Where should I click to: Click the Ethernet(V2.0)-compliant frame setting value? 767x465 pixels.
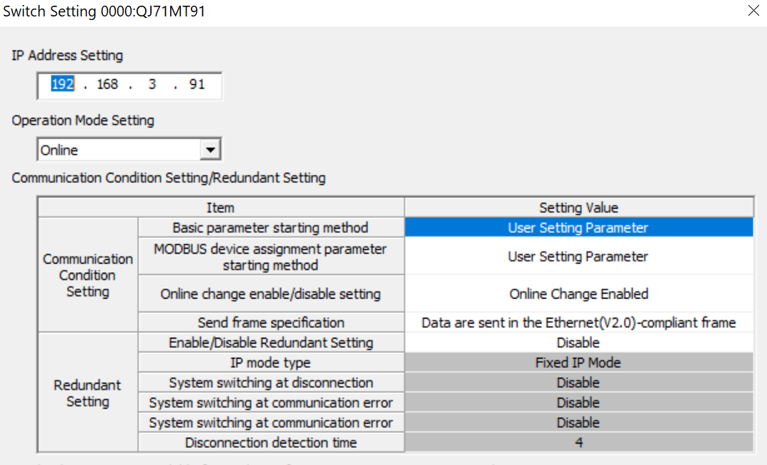click(x=578, y=322)
